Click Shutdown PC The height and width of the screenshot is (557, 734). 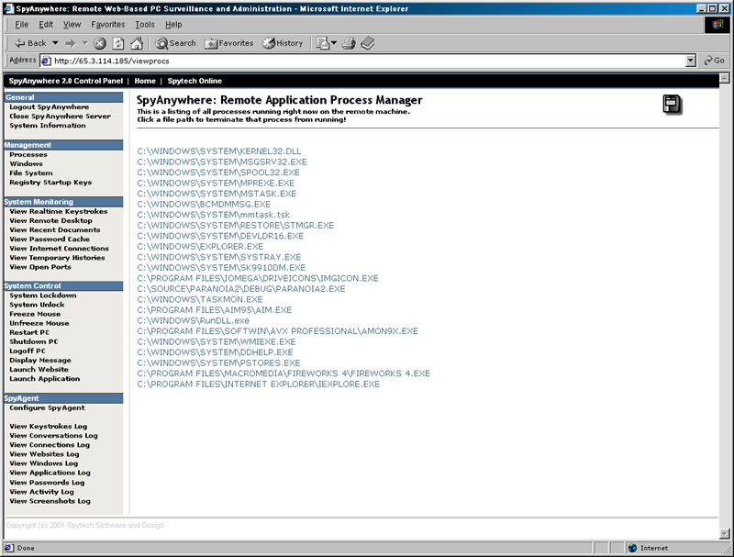34,341
